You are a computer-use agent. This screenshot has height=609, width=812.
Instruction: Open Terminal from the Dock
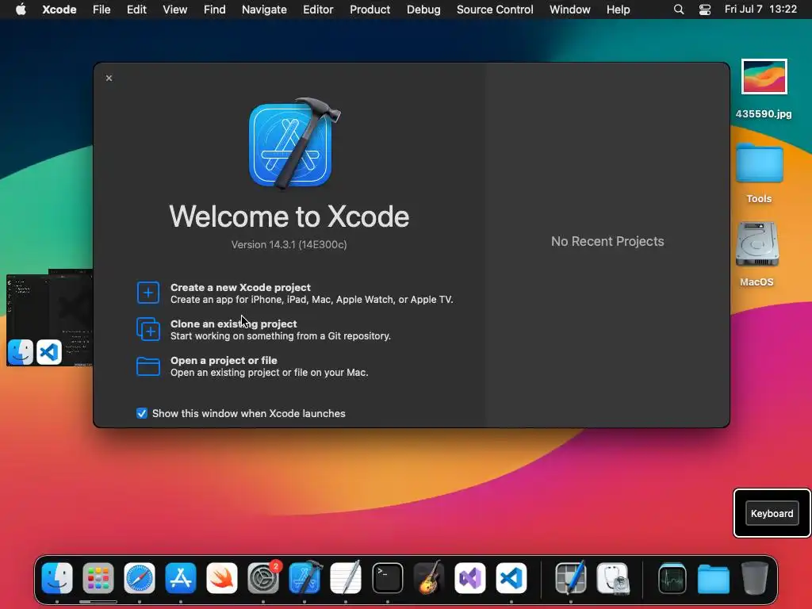click(387, 578)
